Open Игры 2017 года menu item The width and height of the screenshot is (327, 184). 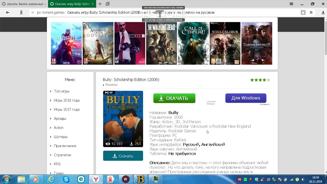pos(66,109)
